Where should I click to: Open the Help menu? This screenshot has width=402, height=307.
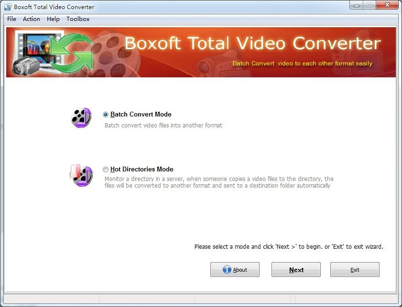pos(53,19)
